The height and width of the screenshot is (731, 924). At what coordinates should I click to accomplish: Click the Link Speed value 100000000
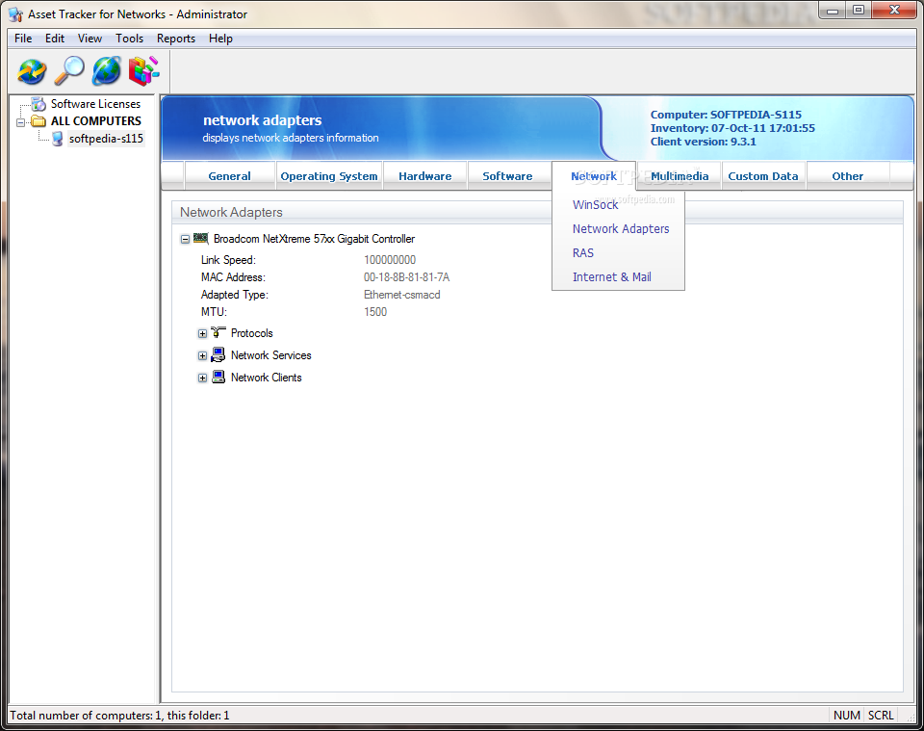click(390, 260)
